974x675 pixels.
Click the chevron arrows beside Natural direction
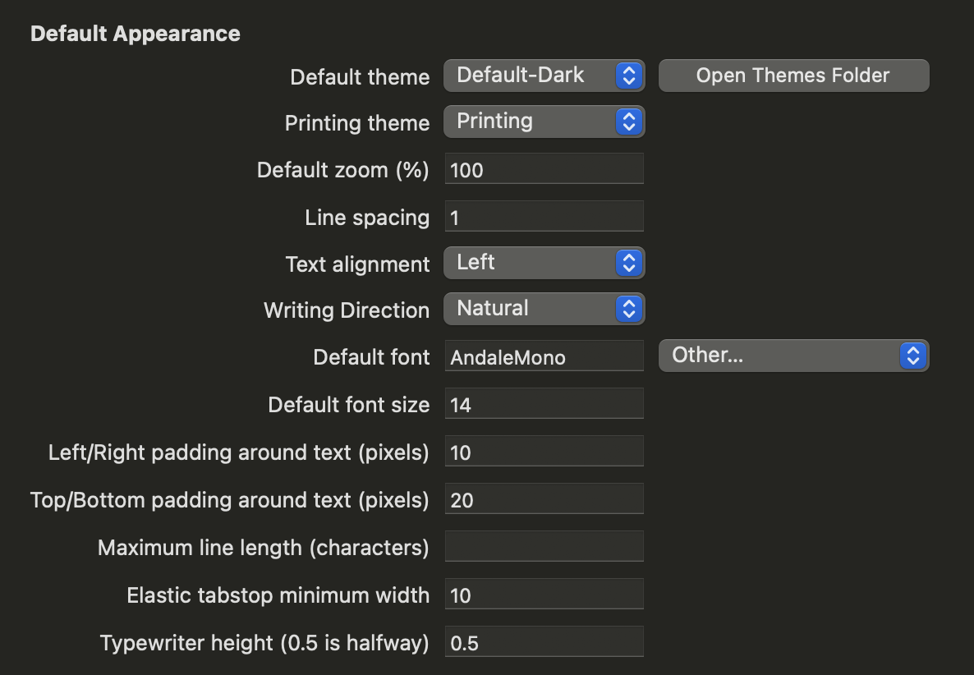(x=629, y=309)
